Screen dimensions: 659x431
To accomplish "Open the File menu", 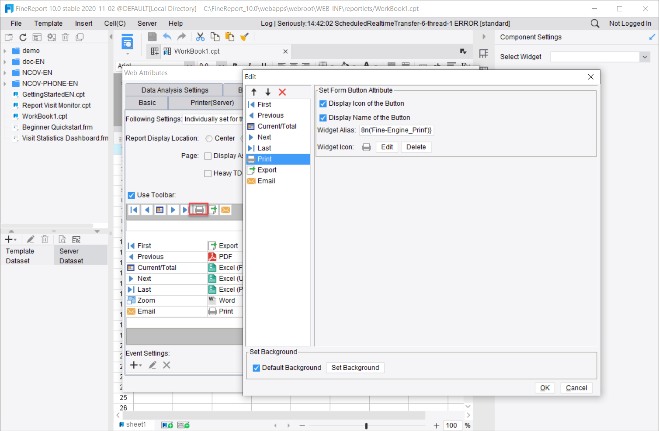I will (x=16, y=24).
